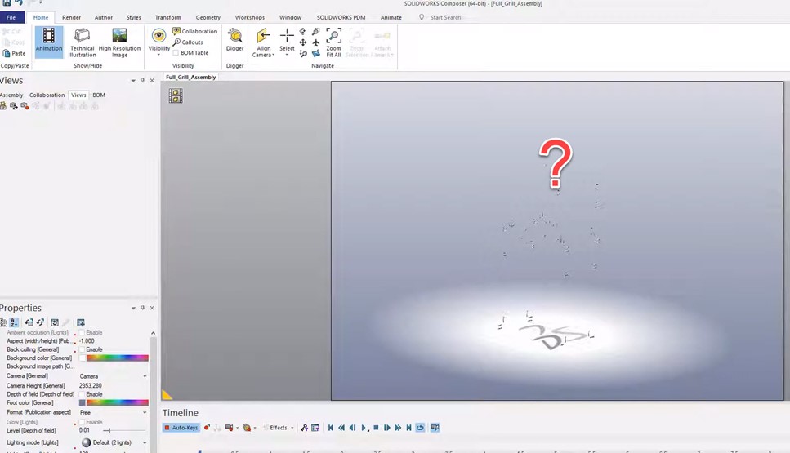Screen dimensions: 790x453
Task: Enable Depth of field checkbox
Action: 82,394
